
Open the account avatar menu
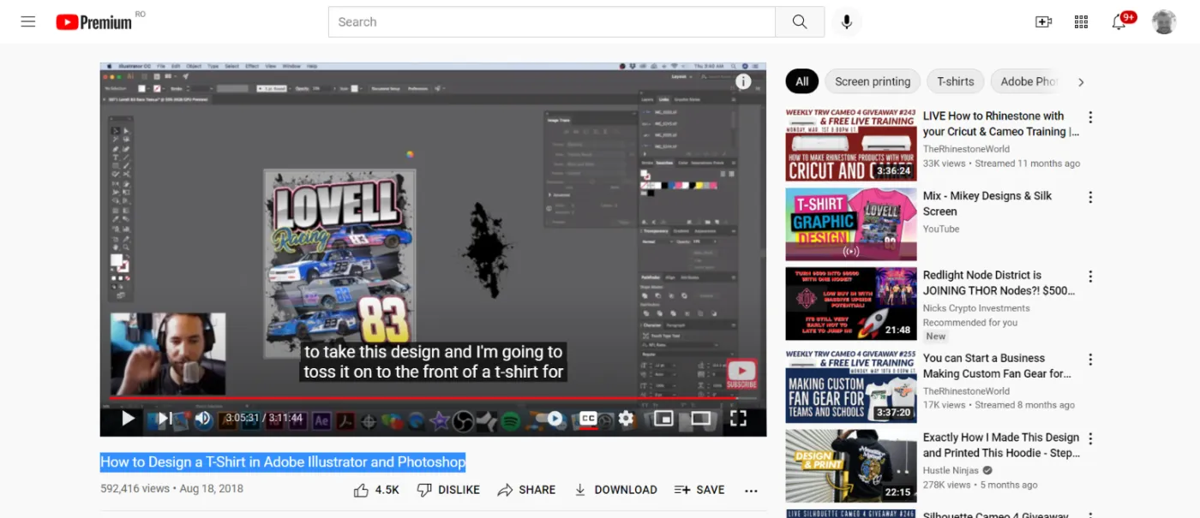pyautogui.click(x=1164, y=22)
